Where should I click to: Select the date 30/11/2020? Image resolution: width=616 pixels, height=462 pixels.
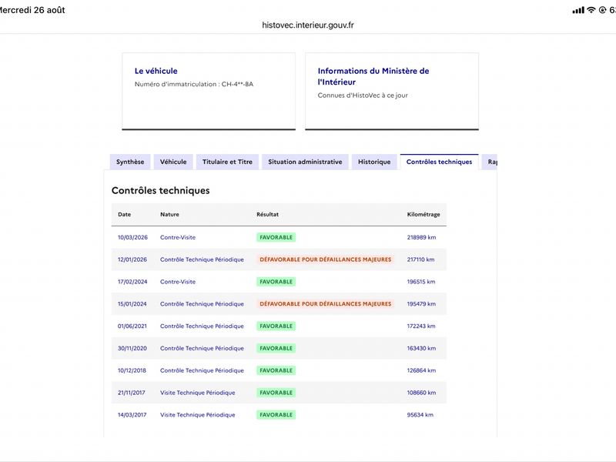[132, 349]
